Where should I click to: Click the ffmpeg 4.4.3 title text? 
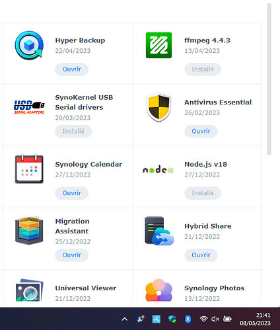207,40
